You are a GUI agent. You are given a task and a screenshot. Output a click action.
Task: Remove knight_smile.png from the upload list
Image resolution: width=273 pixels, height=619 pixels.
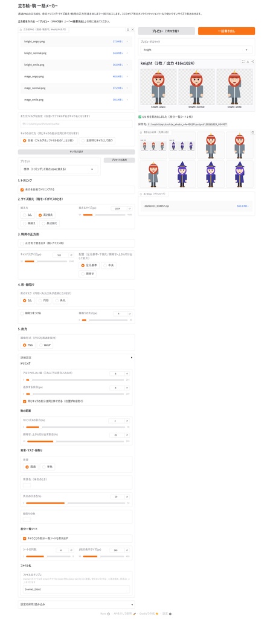pos(127,65)
